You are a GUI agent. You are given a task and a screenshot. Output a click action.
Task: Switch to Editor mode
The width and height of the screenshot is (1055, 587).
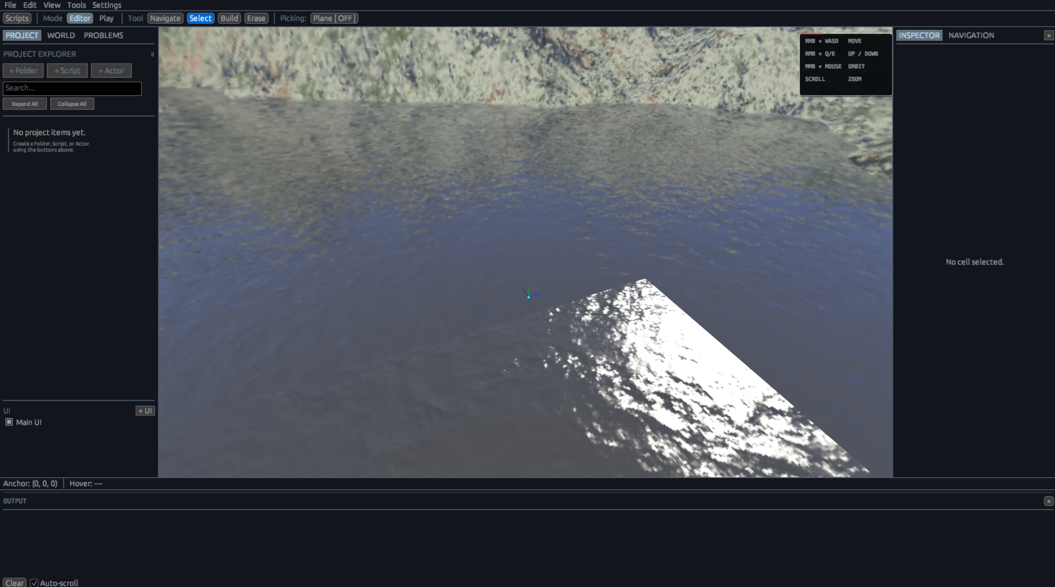click(x=80, y=18)
